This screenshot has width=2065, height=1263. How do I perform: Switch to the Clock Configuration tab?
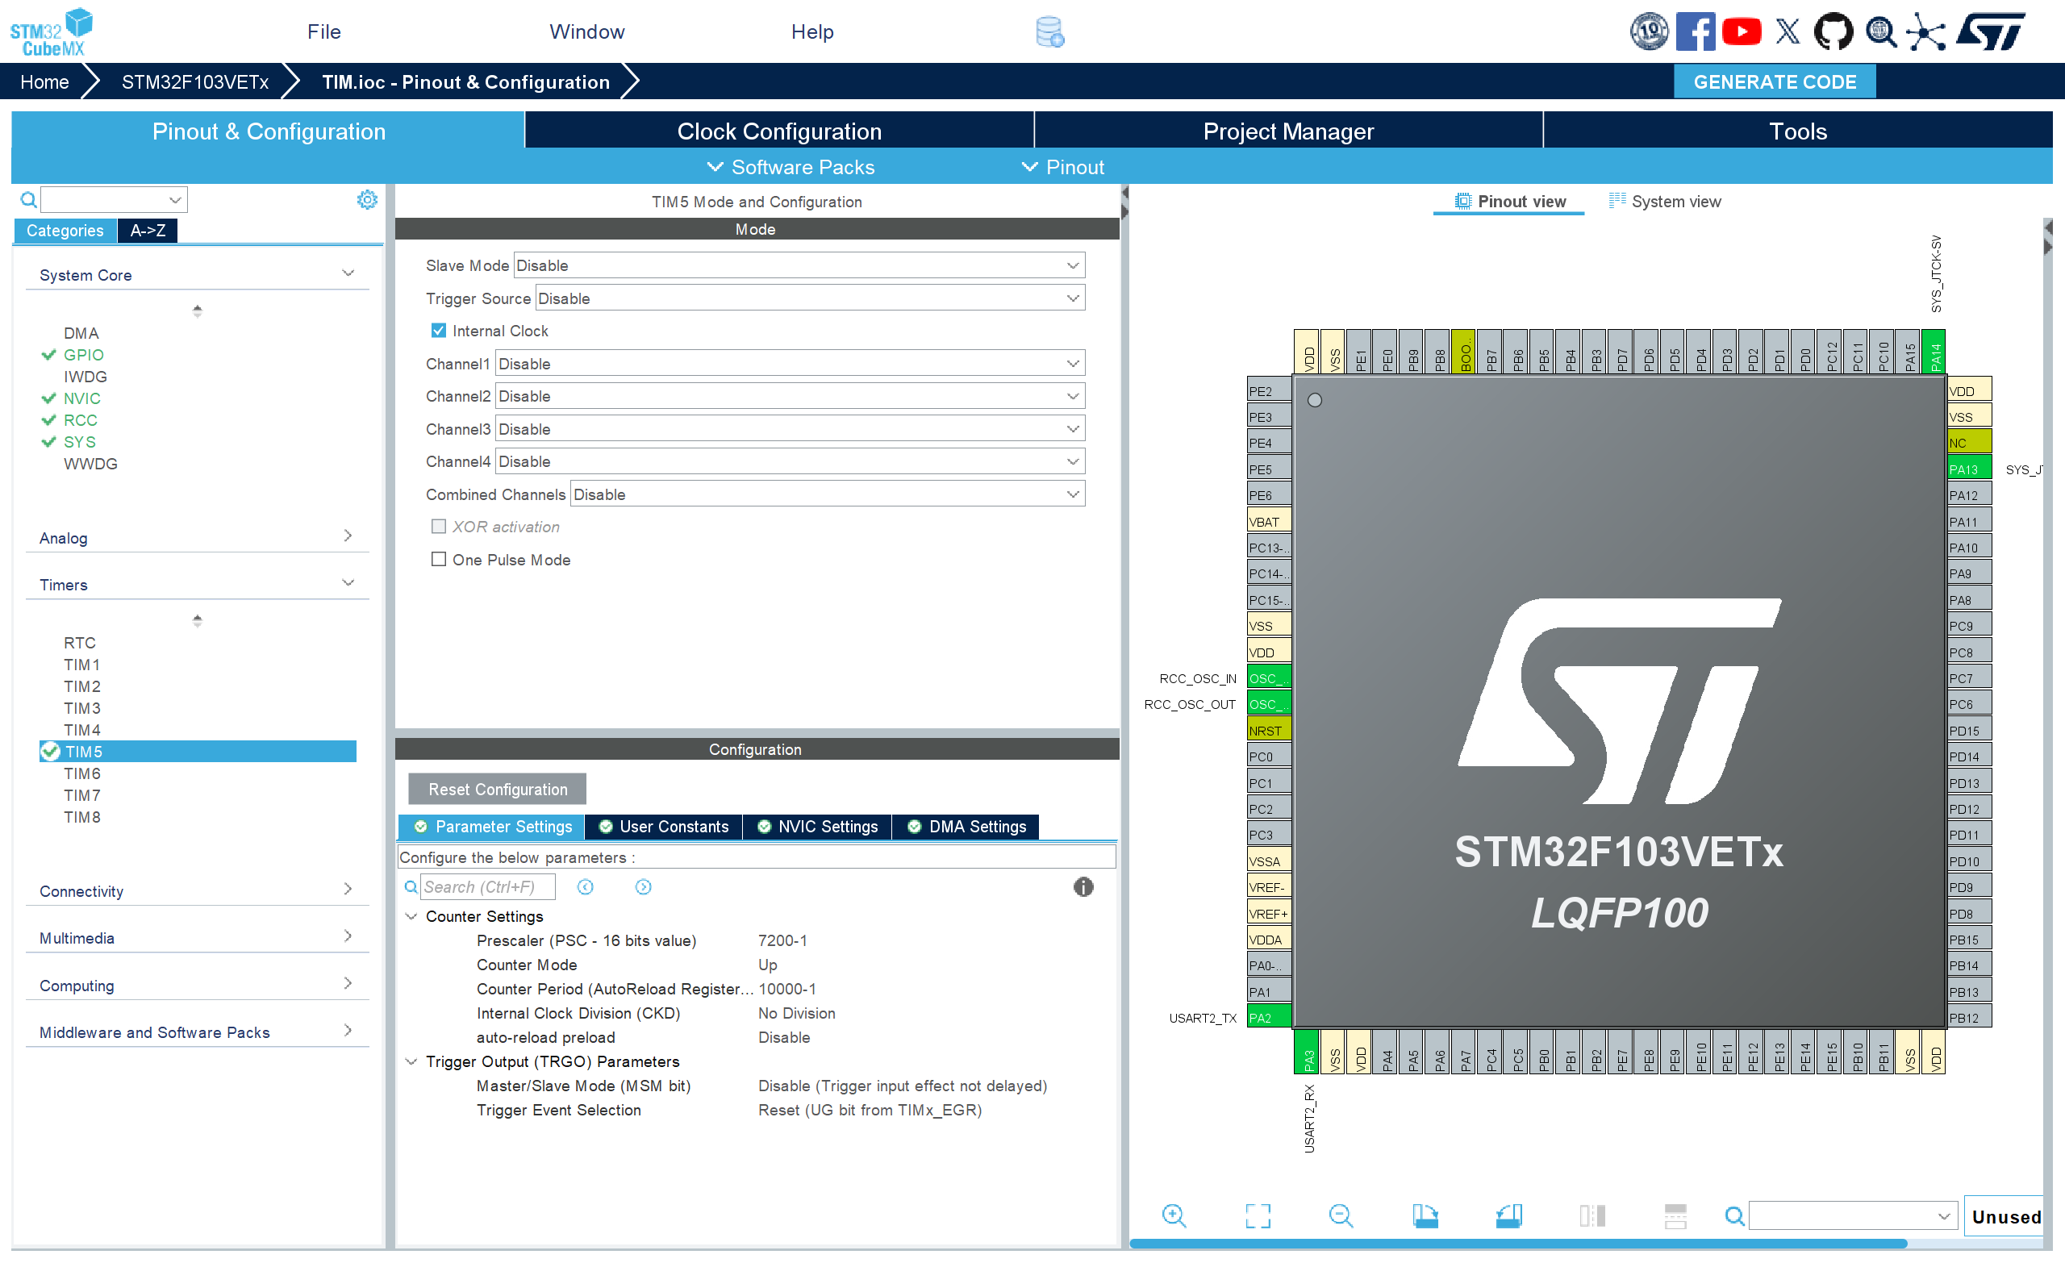778,131
